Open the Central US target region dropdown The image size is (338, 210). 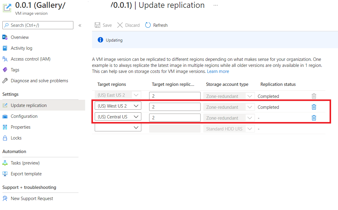pyautogui.click(x=137, y=117)
